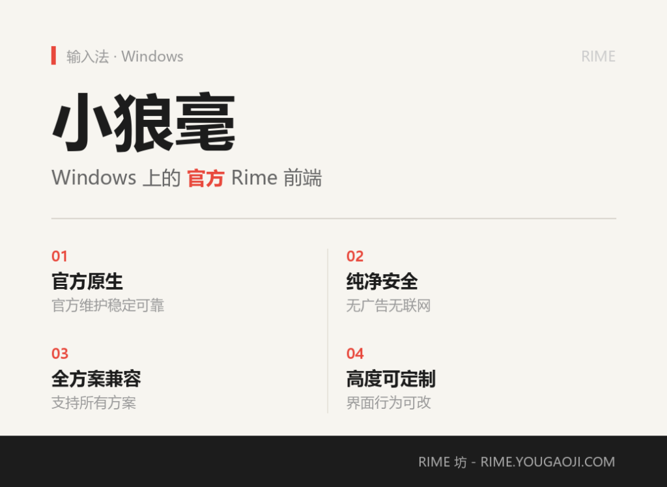Click the description '无广告无联网'

tap(388, 305)
